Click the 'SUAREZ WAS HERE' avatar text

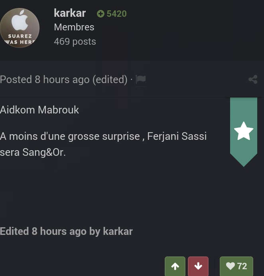tap(20, 39)
